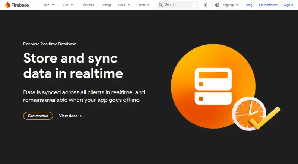
Task: Expand the Build dropdown menu
Action: pos(48,5)
